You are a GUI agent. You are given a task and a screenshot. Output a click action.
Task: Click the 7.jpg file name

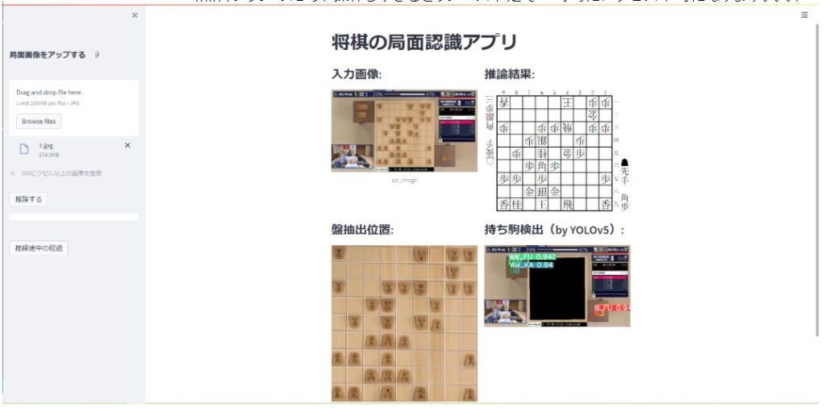coord(46,145)
